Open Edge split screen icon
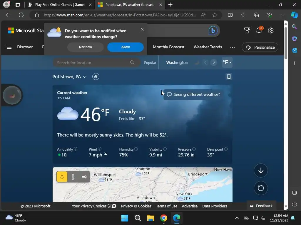 pos(230,15)
